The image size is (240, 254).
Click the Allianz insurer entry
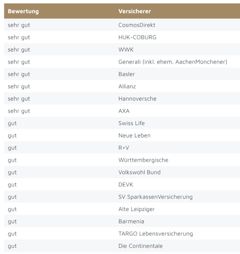point(127,86)
